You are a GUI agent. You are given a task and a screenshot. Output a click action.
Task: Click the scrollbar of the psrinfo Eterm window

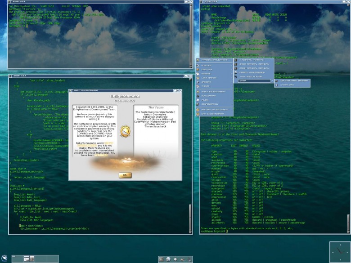(191, 36)
